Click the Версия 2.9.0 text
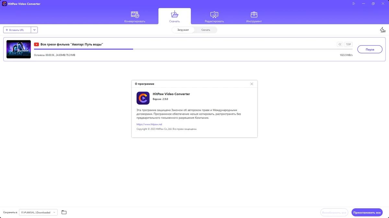Screen dimensions: 389x218 (x=160, y=99)
